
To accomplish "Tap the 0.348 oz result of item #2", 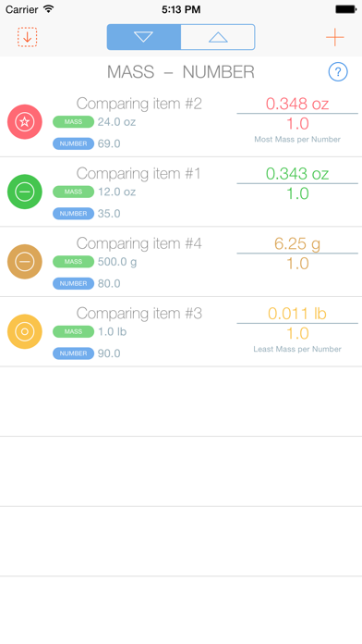I will click(297, 104).
